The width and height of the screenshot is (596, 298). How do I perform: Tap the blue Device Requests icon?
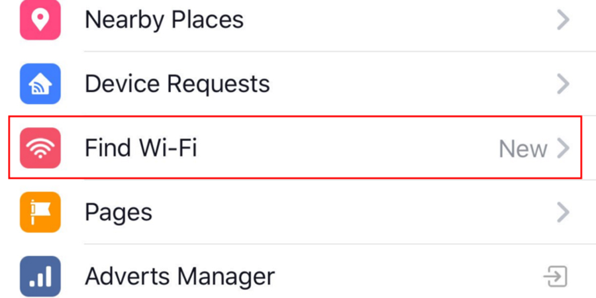tap(40, 84)
